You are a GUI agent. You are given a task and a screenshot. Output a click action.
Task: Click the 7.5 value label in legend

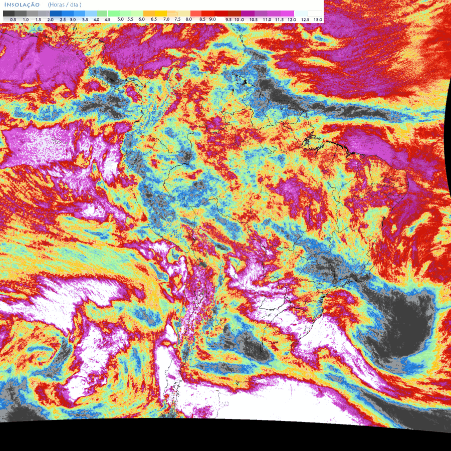coord(178,19)
